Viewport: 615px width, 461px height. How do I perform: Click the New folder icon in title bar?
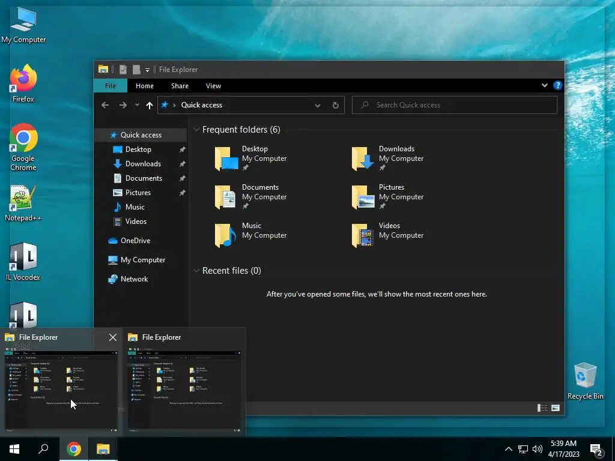pyautogui.click(x=136, y=70)
